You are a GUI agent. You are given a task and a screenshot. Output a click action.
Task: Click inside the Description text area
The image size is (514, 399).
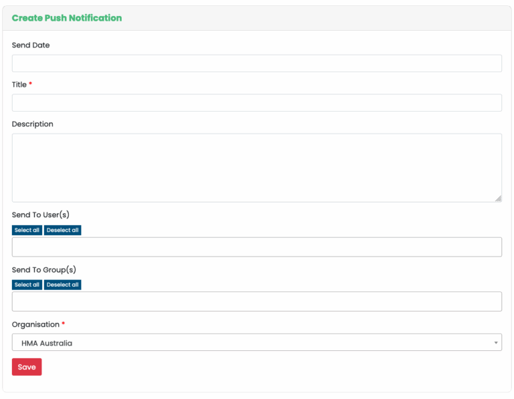pyautogui.click(x=256, y=167)
